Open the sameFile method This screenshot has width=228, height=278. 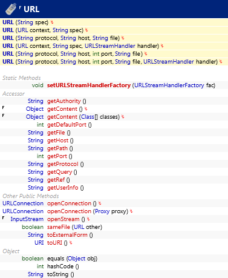(x=59, y=227)
